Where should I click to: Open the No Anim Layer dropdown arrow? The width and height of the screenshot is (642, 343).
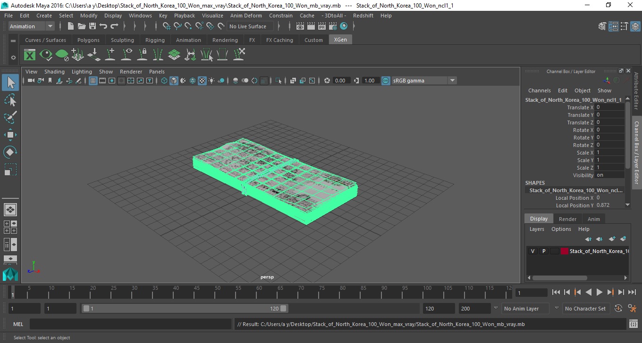496,309
